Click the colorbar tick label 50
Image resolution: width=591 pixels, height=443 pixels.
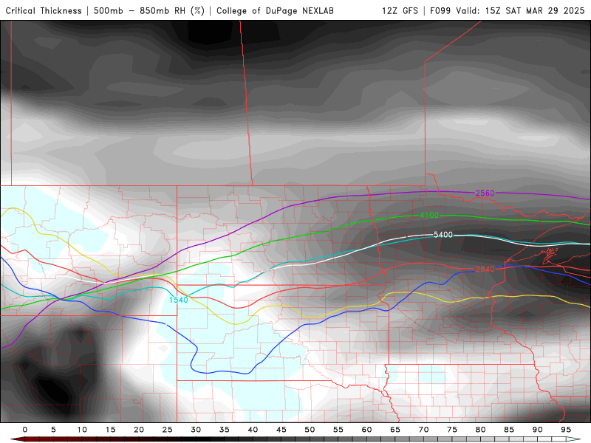coord(310,430)
